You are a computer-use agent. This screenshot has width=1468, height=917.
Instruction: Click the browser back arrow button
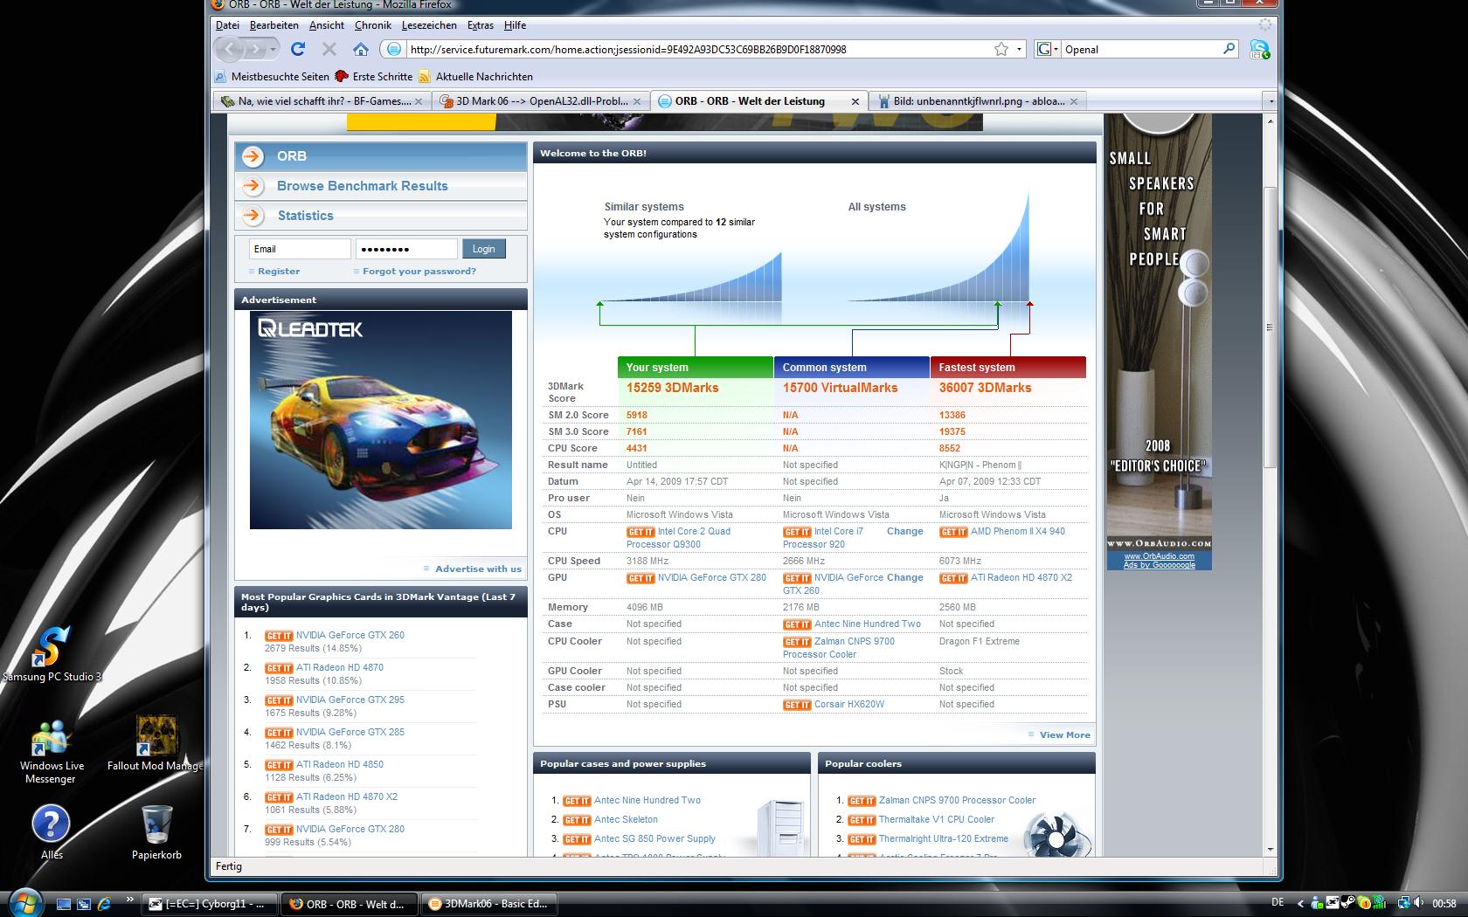point(231,49)
